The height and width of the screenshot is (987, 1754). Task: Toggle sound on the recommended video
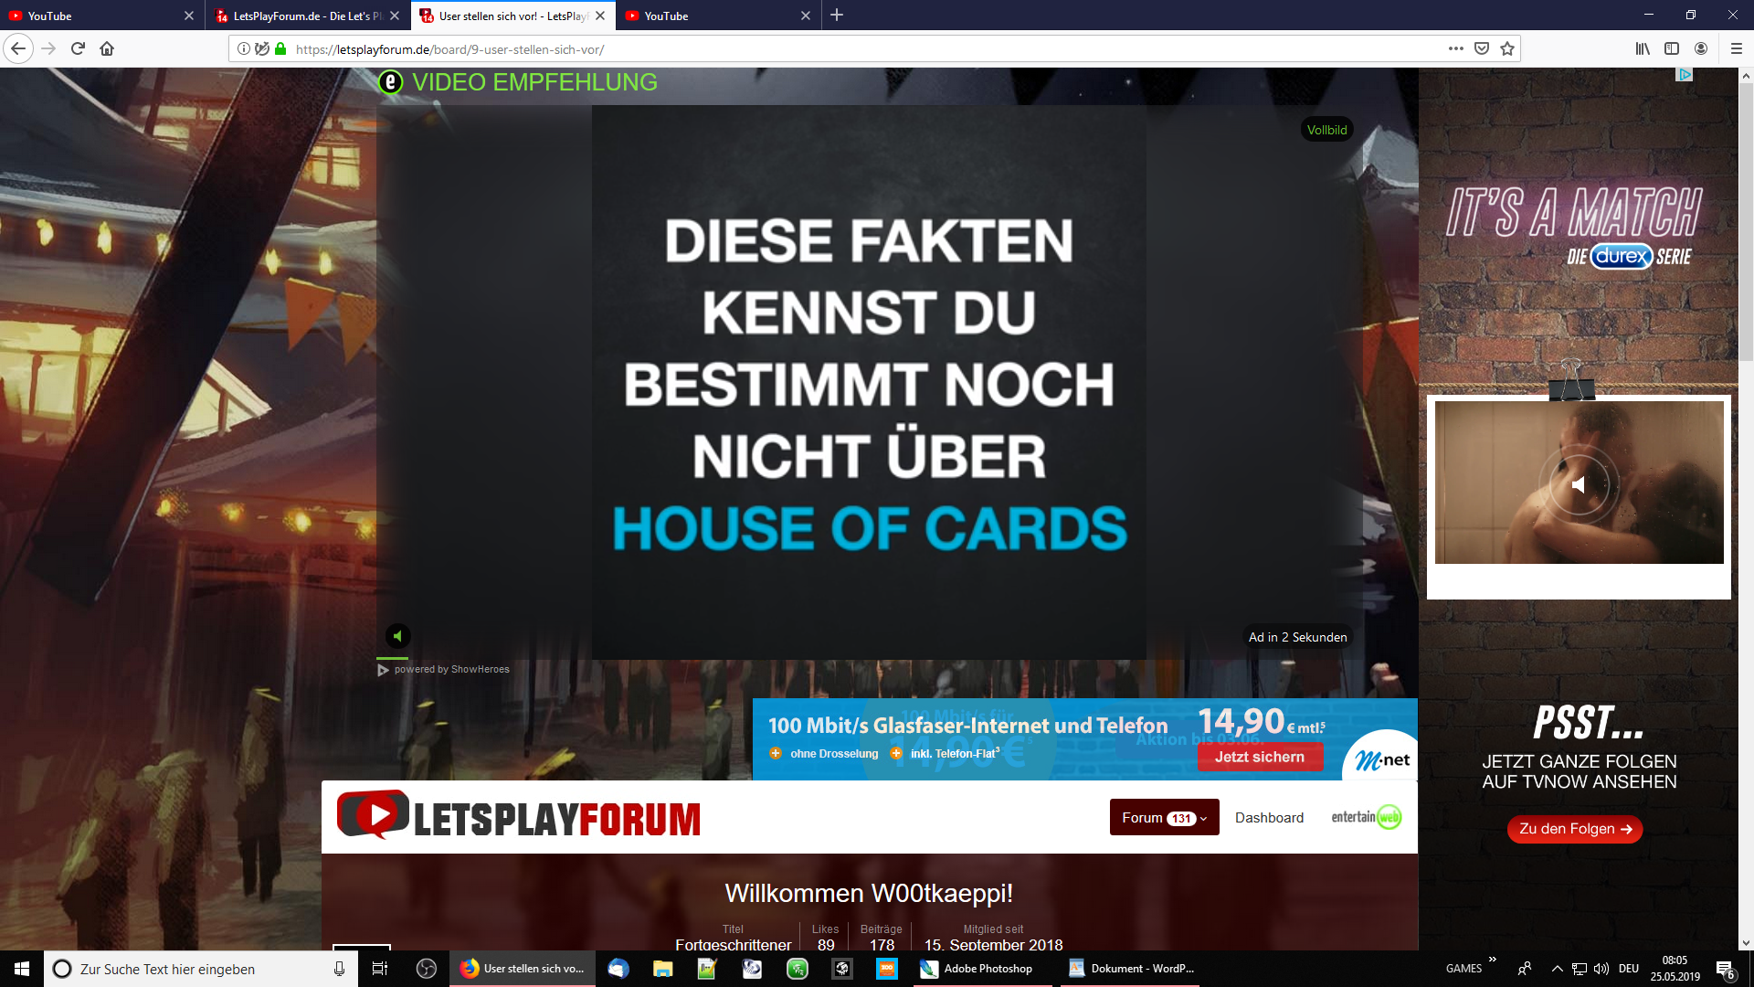(397, 636)
